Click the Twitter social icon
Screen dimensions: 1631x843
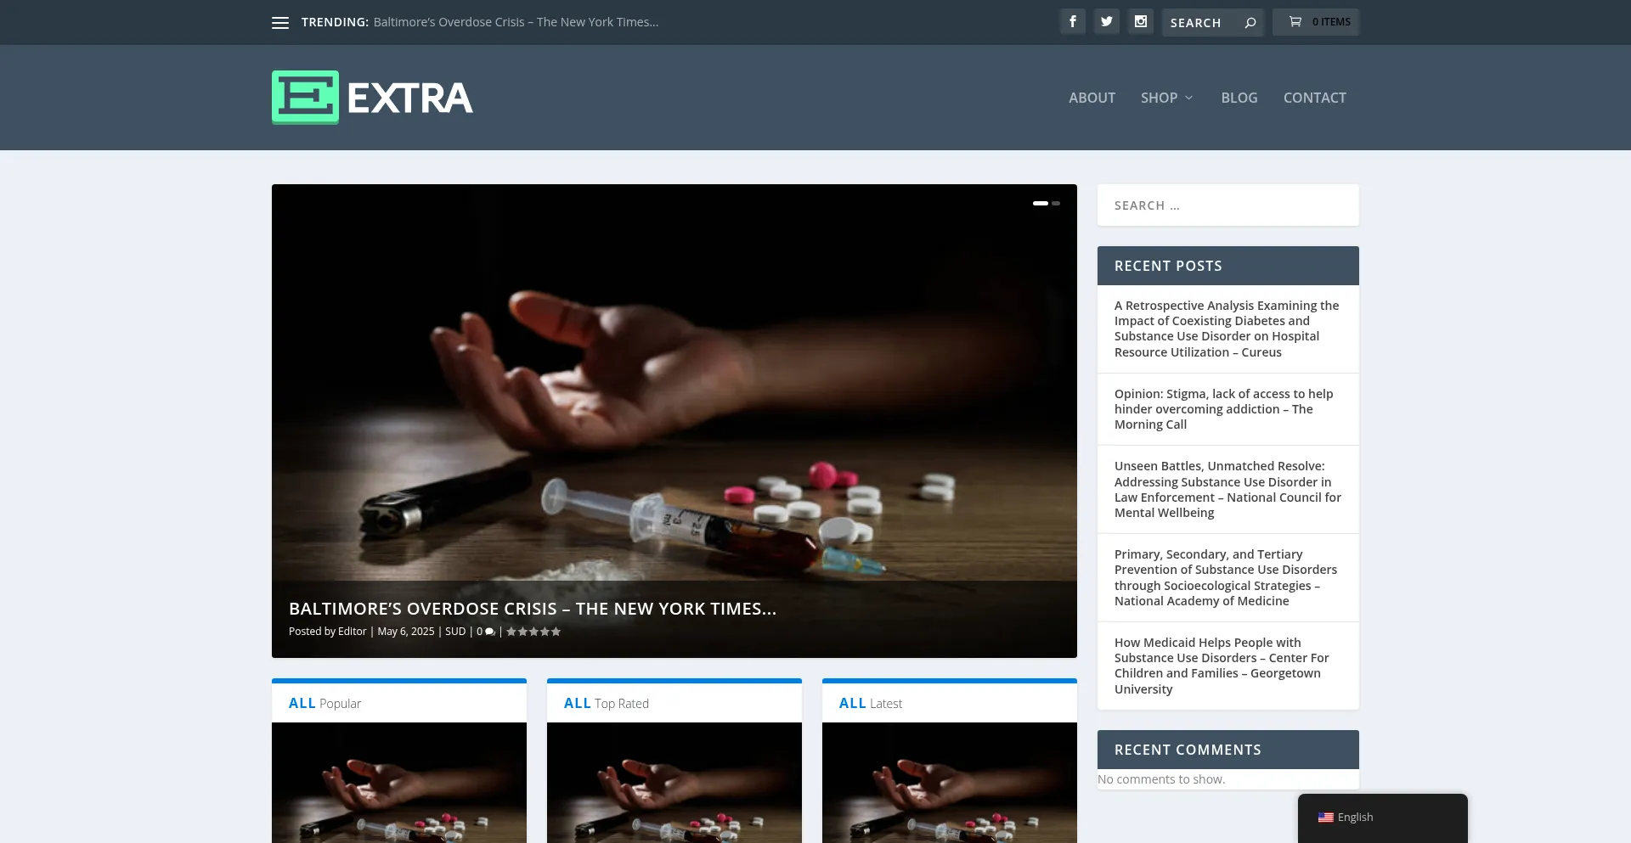1107,22
